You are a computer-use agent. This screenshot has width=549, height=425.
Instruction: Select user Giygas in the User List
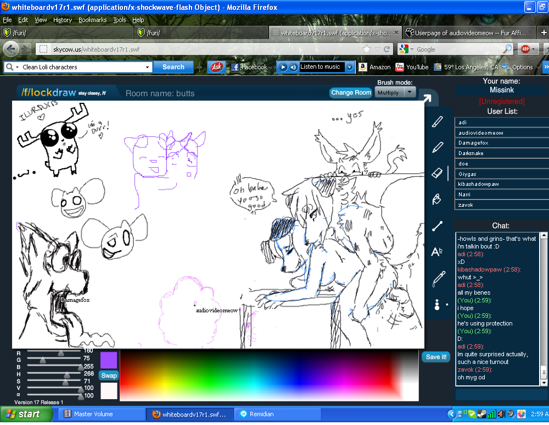pyautogui.click(x=502, y=174)
